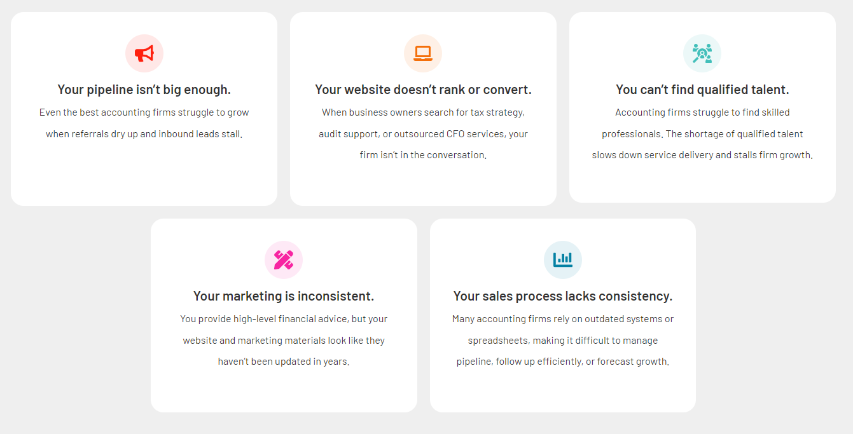853x434 pixels.
Task: Click heading "Your sales process lacks consistency."
Action: (563, 296)
